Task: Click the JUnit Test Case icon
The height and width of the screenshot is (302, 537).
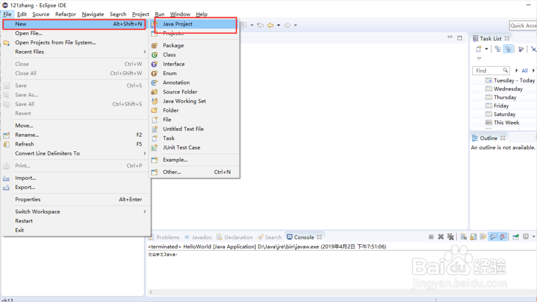Action: coord(155,148)
